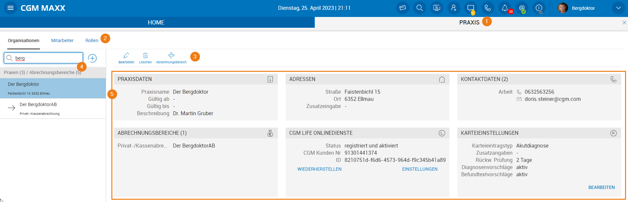Close the PRAXIS tab
This screenshot has height=202, width=628.
tap(624, 23)
